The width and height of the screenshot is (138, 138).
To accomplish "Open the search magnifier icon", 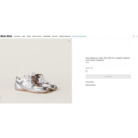I will point(137,36).
